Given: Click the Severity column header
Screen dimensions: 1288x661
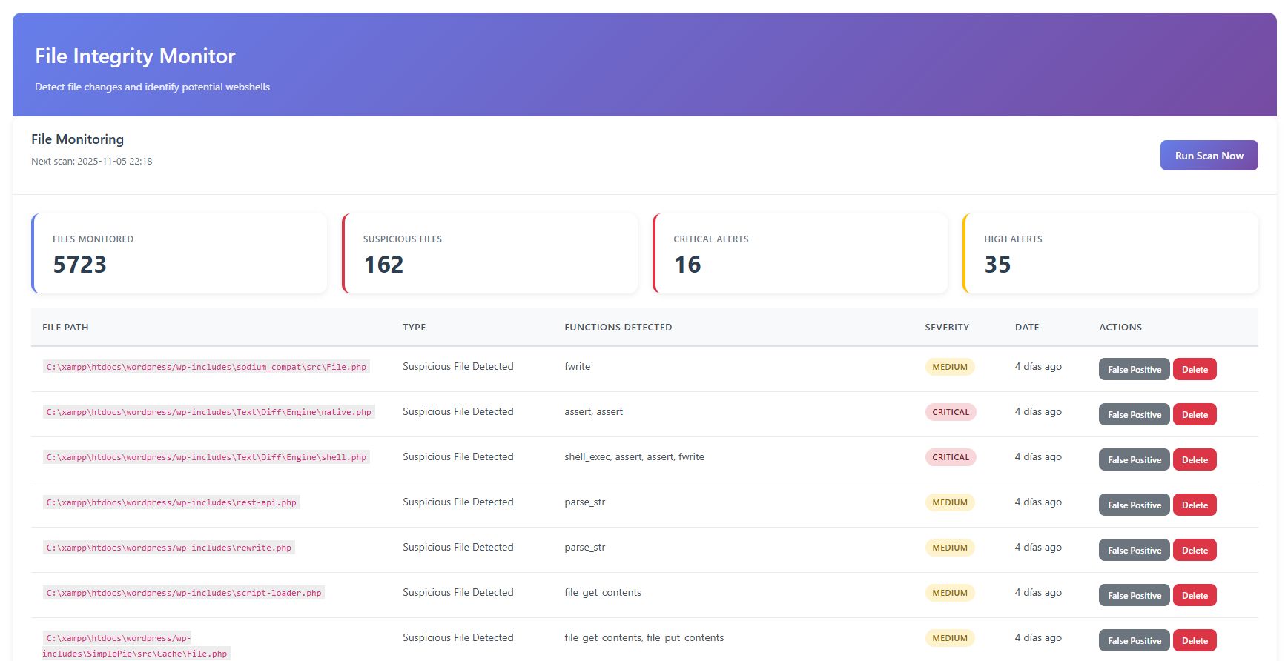Looking at the screenshot, I should (x=946, y=327).
